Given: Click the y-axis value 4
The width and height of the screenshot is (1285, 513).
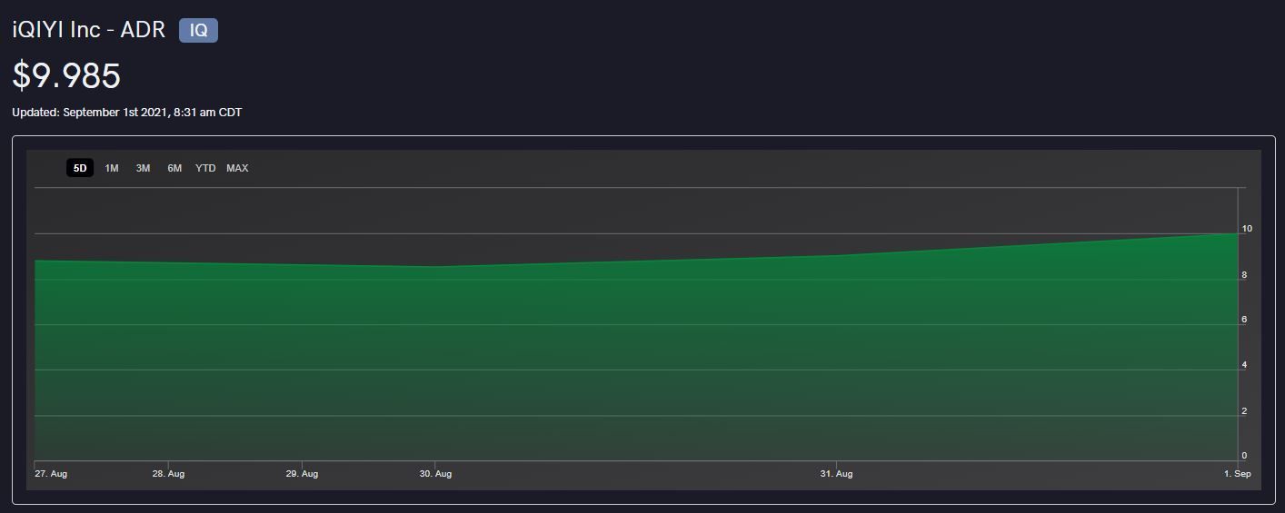Looking at the screenshot, I should pos(1244,365).
